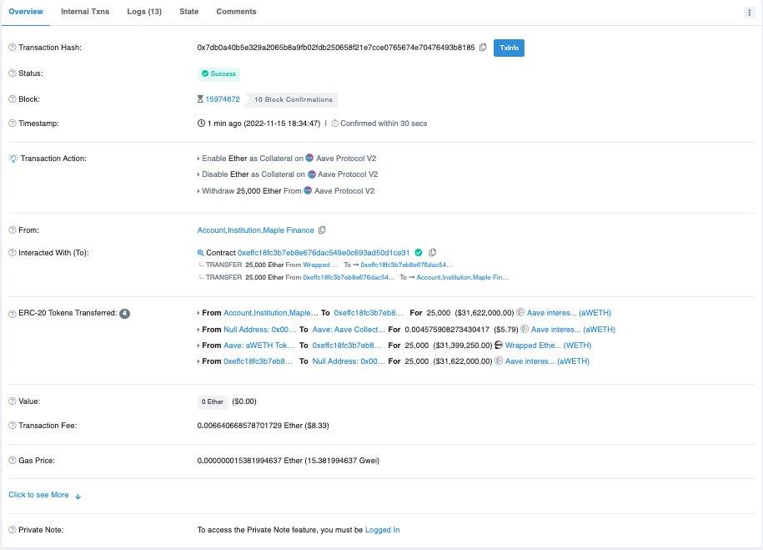Click the help icon beside Value
Screen dimensions: 763x550
(x=13, y=401)
